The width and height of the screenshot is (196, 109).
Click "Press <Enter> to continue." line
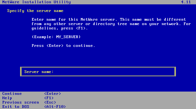coord(63,46)
